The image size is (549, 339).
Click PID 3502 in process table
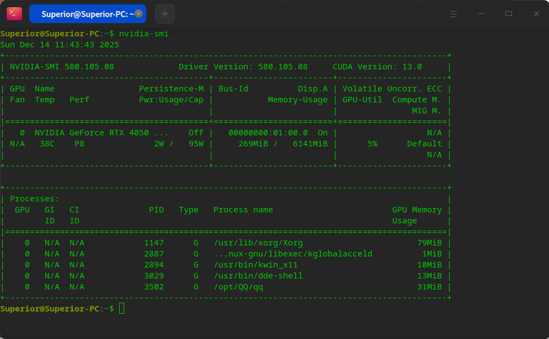pos(154,287)
